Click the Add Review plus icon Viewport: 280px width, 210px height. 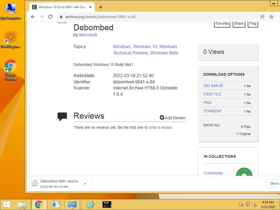[162, 118]
